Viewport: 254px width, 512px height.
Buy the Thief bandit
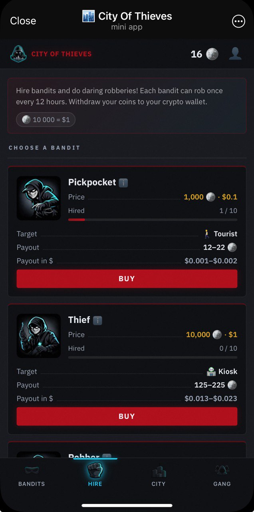pos(127,416)
